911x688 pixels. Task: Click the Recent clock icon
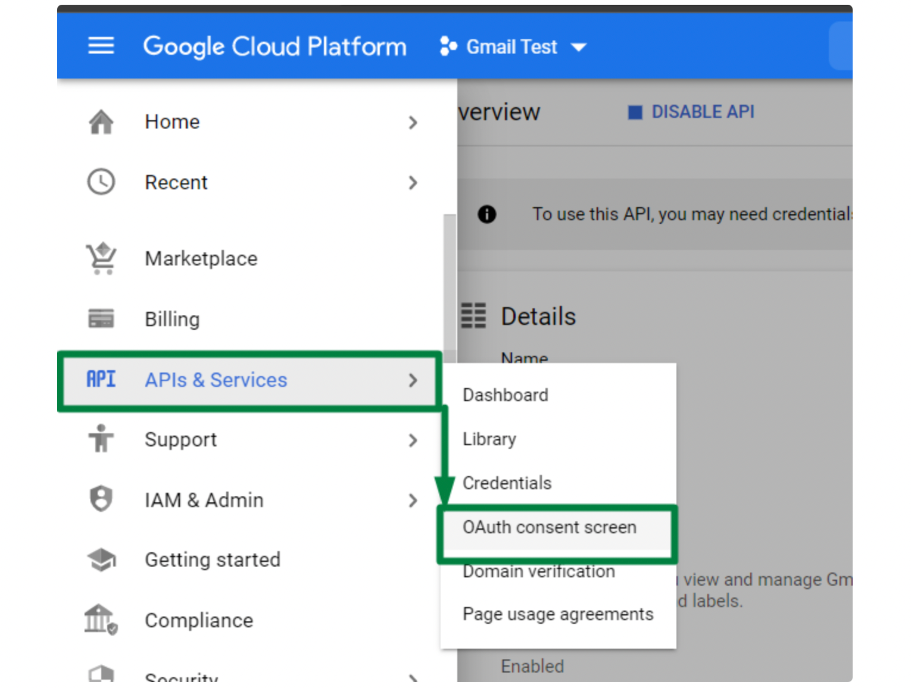click(101, 182)
